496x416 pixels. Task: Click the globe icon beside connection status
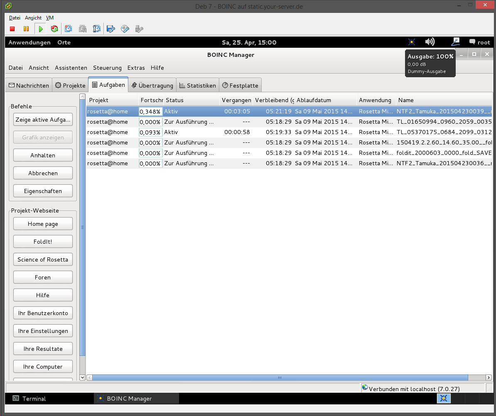(365, 387)
